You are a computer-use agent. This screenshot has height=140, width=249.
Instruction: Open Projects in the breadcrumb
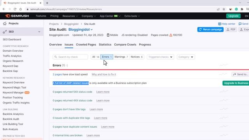click(x=54, y=24)
